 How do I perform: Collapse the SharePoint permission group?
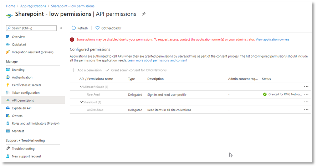(81, 102)
